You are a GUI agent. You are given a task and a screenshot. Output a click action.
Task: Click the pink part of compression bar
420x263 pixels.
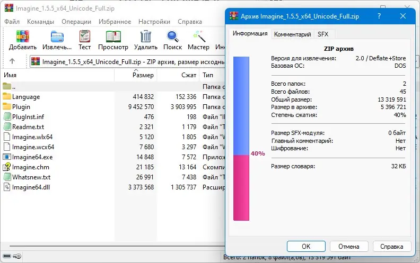pyautogui.click(x=241, y=188)
